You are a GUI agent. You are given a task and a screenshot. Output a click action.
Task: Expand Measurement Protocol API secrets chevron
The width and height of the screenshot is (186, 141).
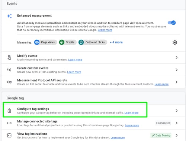[177, 82]
